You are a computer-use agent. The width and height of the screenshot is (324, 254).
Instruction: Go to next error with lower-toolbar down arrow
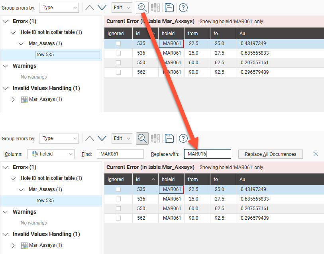[102, 138]
